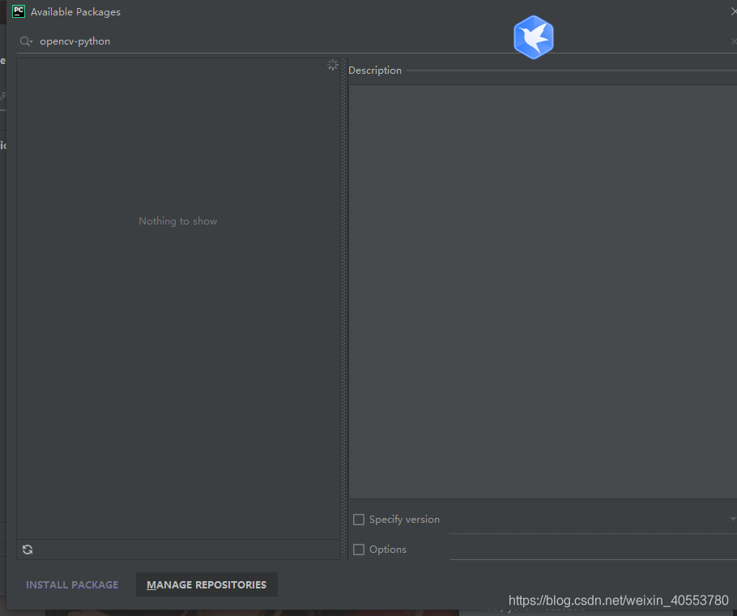Click the Options text input field
Screen dimensions: 737x616
click(593, 550)
